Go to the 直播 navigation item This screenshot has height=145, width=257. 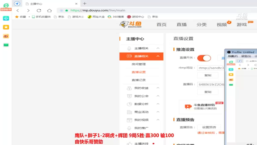[182, 24]
